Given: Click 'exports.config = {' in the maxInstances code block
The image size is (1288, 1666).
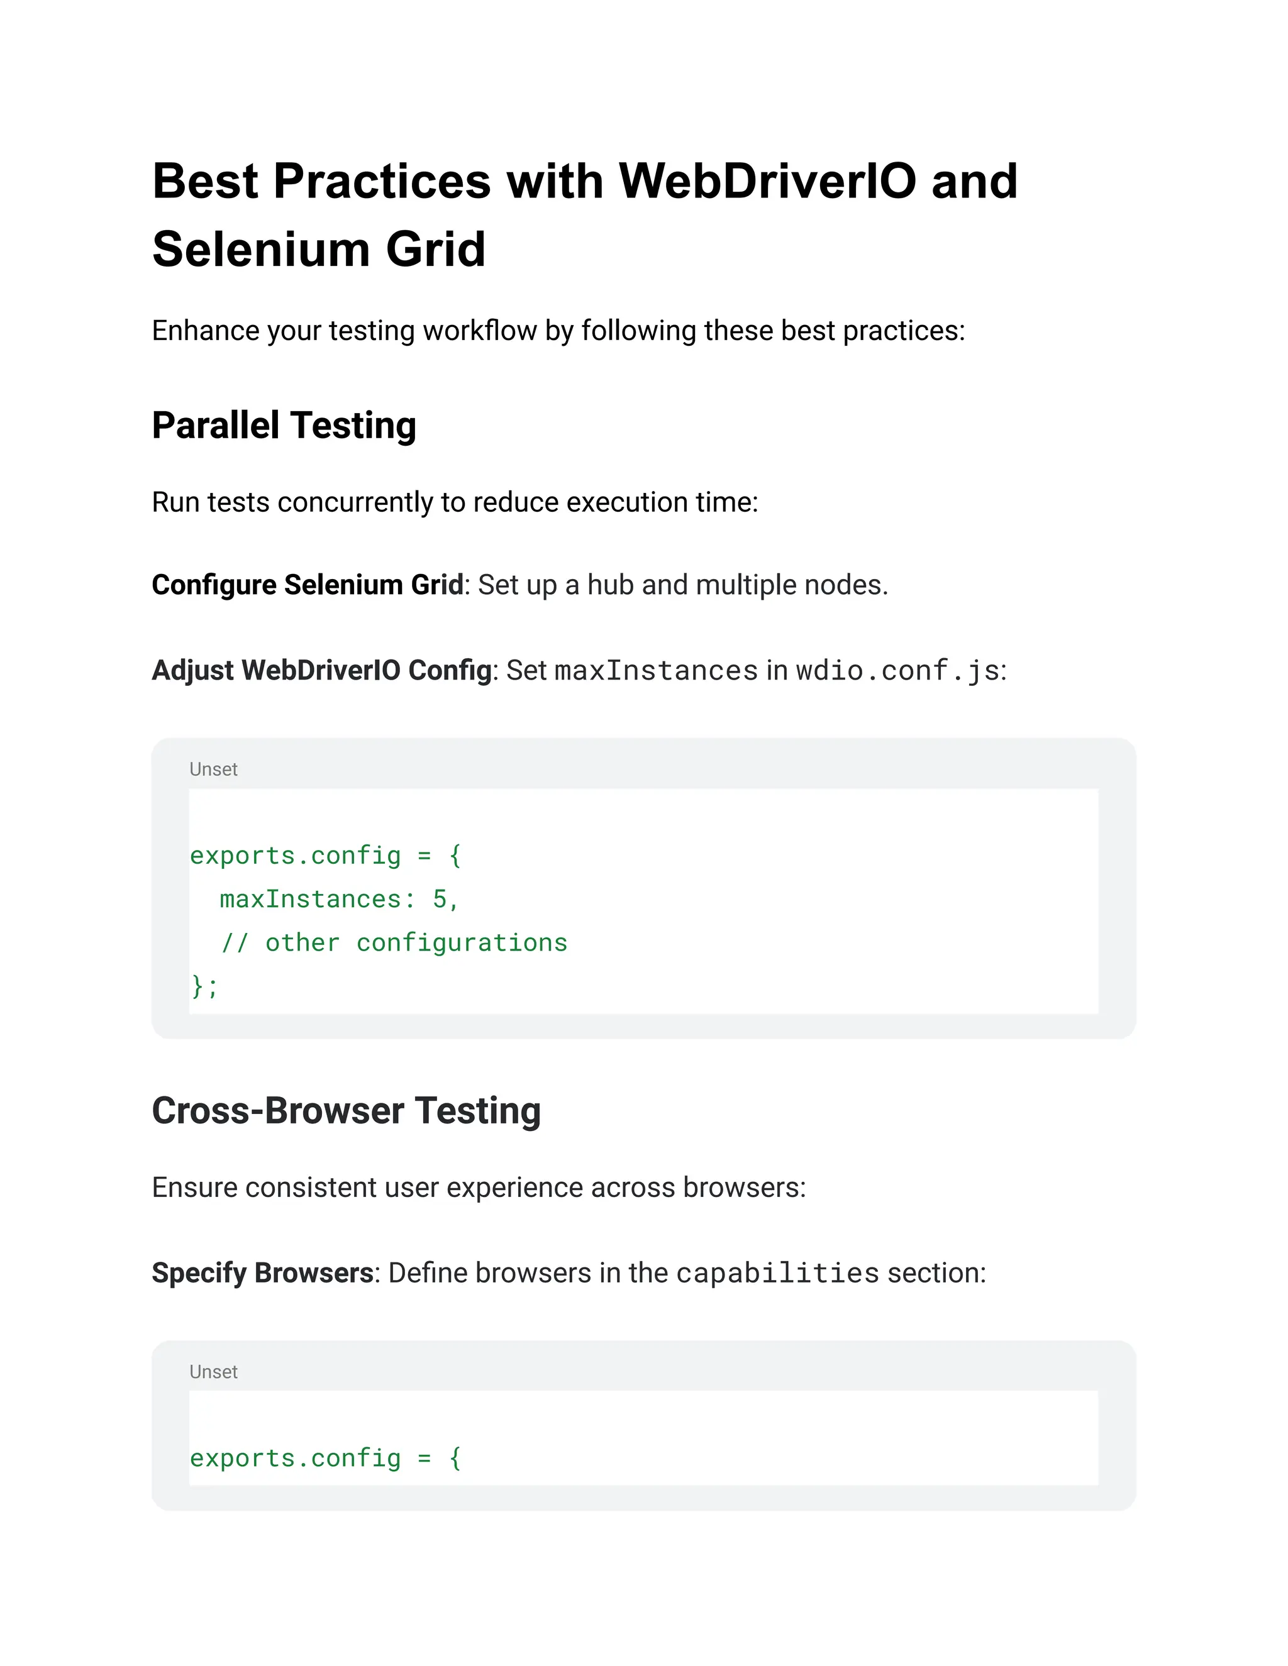Looking at the screenshot, I should (x=325, y=856).
